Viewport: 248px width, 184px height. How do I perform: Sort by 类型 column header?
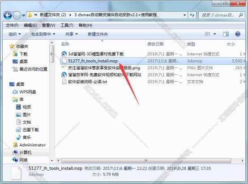coord(191,44)
